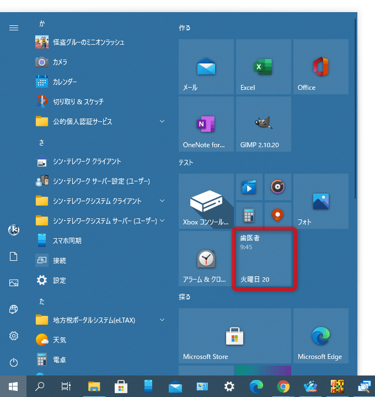
Task: Open calendar tile showing 歯医者 9:45
Action: click(264, 259)
